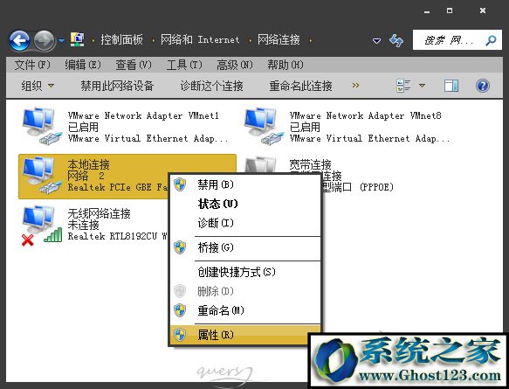Click the magnifier search icon
Screen dimensions: 509x389
pyautogui.click(x=491, y=40)
